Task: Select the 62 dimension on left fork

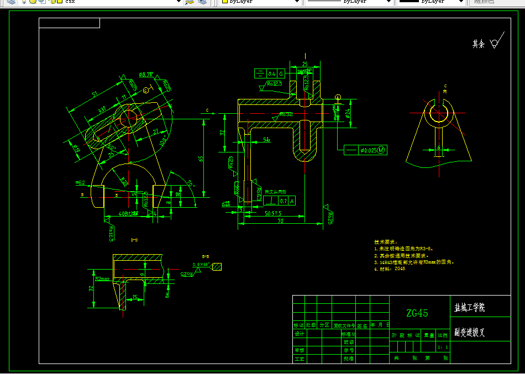Action: point(80,183)
